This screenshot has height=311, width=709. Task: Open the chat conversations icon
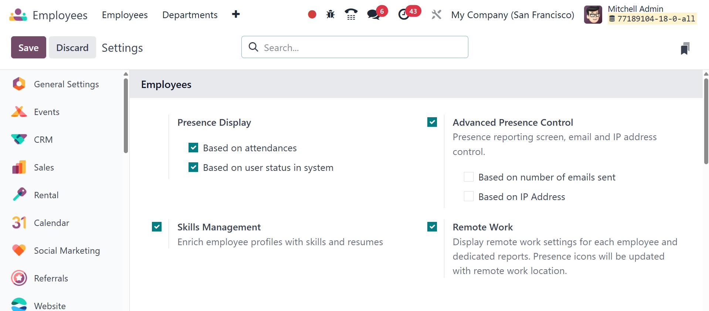[373, 14]
